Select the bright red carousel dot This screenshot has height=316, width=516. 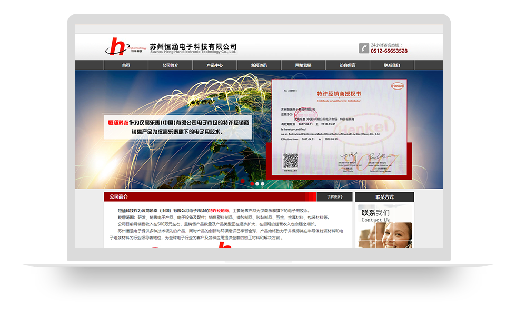(x=252, y=184)
